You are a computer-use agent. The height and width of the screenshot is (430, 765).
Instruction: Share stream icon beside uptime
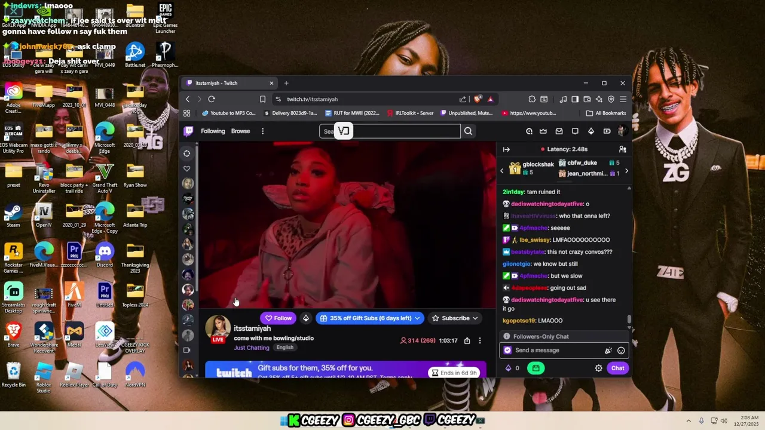tap(467, 340)
